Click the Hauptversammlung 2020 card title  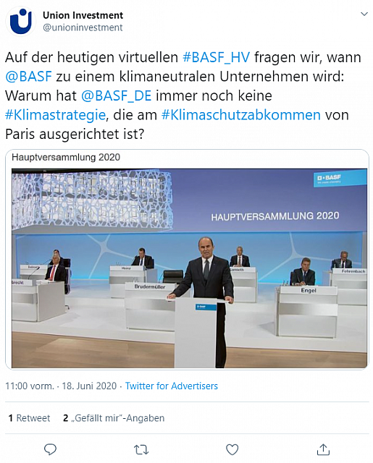click(x=66, y=157)
